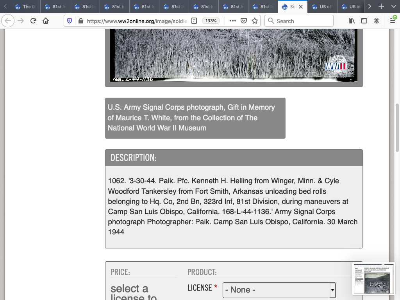Switch to the 'US off' tab
Viewport: 400px width, 300px height.
pyautogui.click(x=322, y=7)
